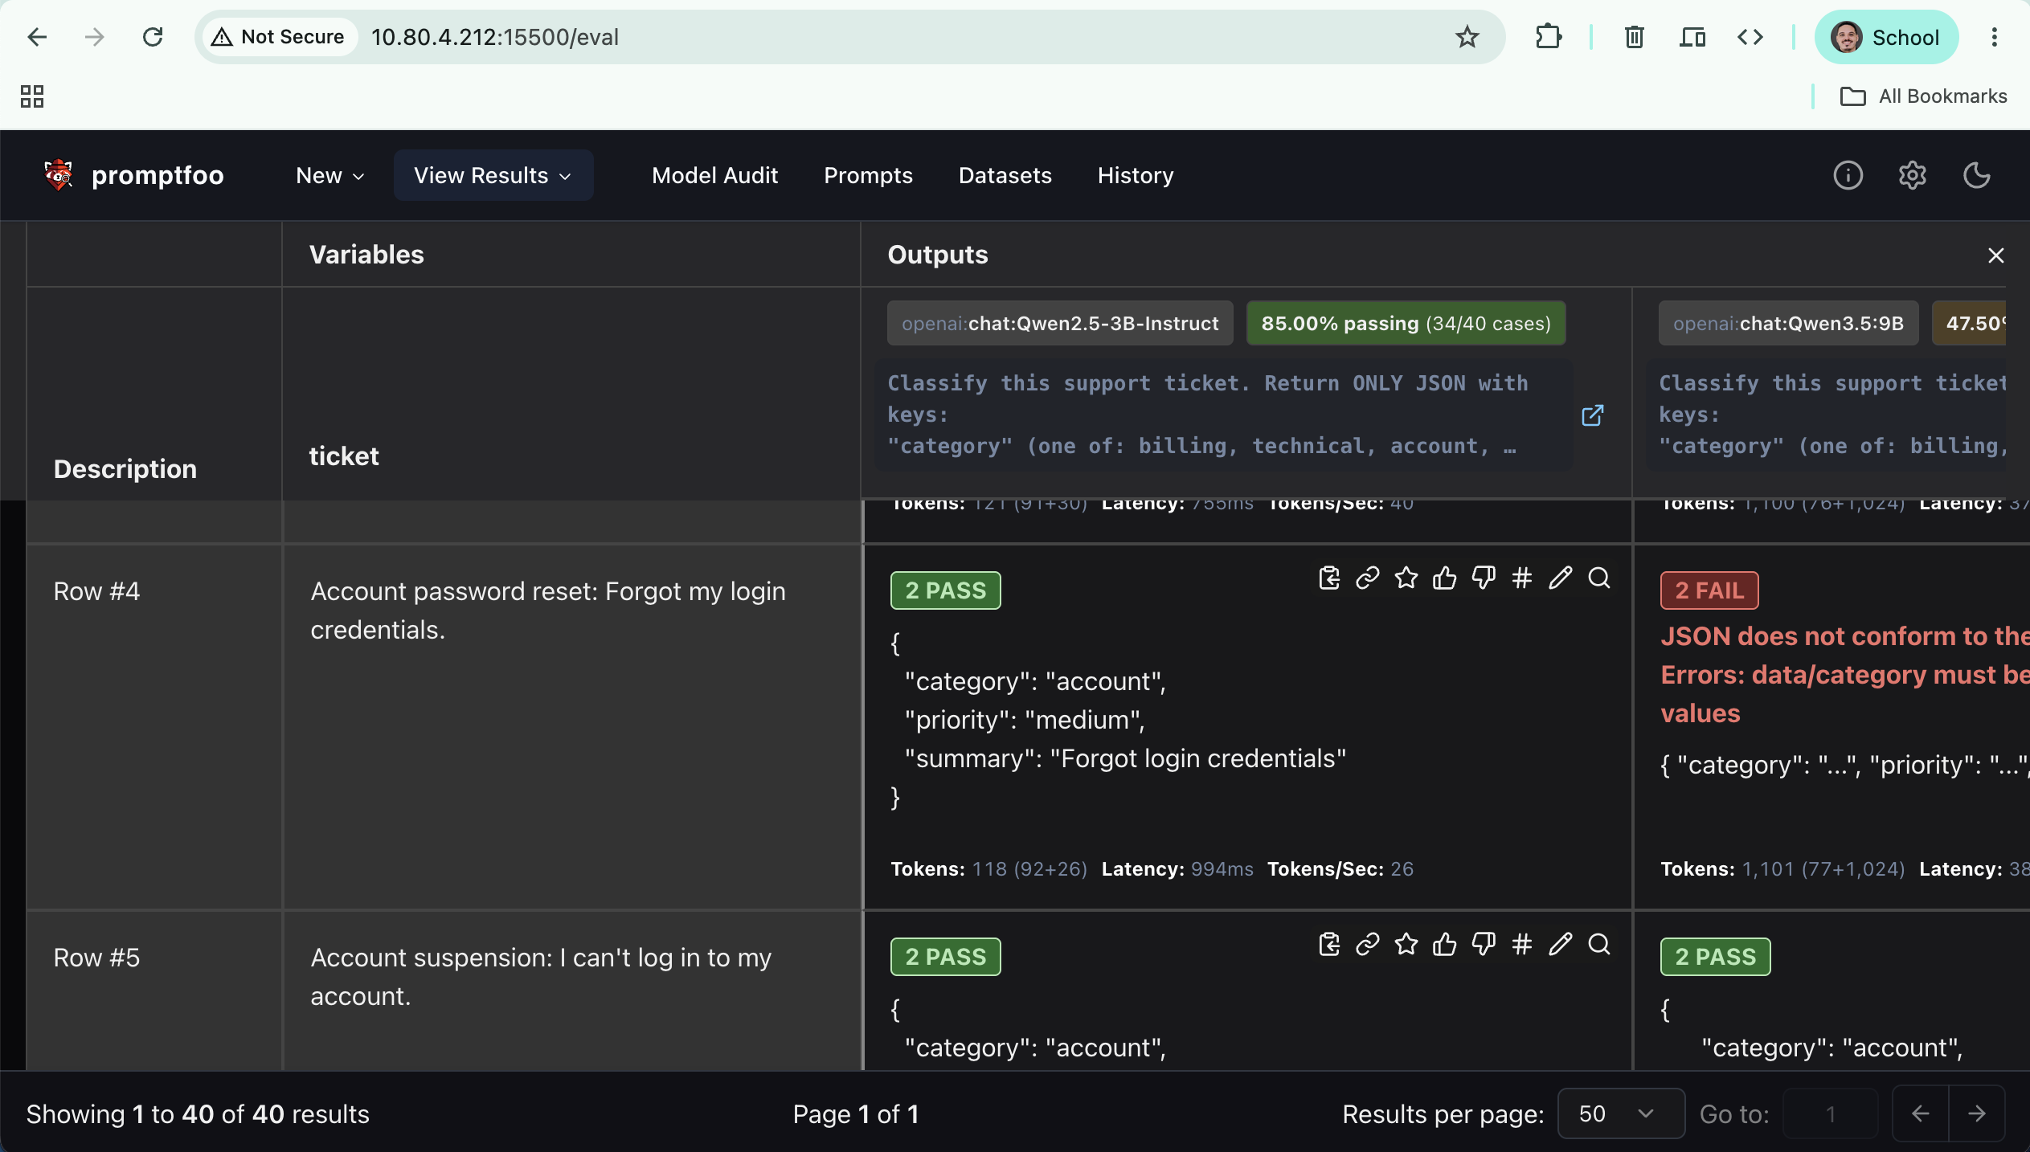Click the School profile button
The width and height of the screenshot is (2030, 1152).
1887,37
